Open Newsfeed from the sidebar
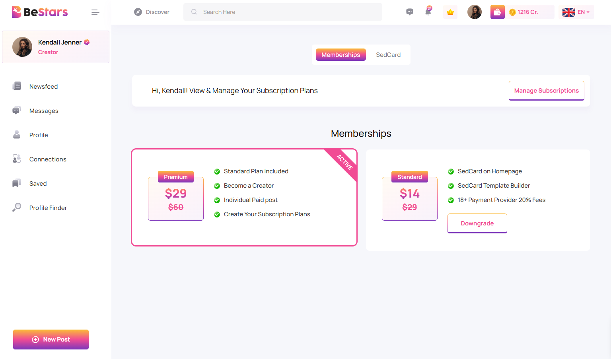Viewport: 611px width, 359px height. click(x=43, y=87)
